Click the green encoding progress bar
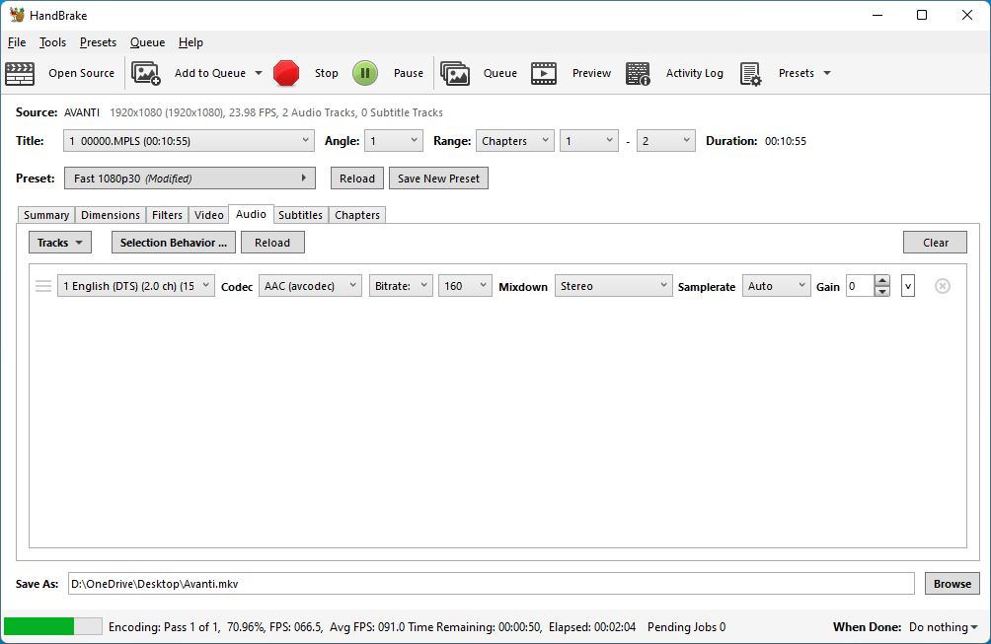 tap(52, 626)
